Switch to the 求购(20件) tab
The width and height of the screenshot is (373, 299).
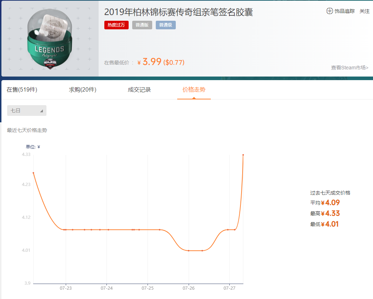[x=82, y=89]
